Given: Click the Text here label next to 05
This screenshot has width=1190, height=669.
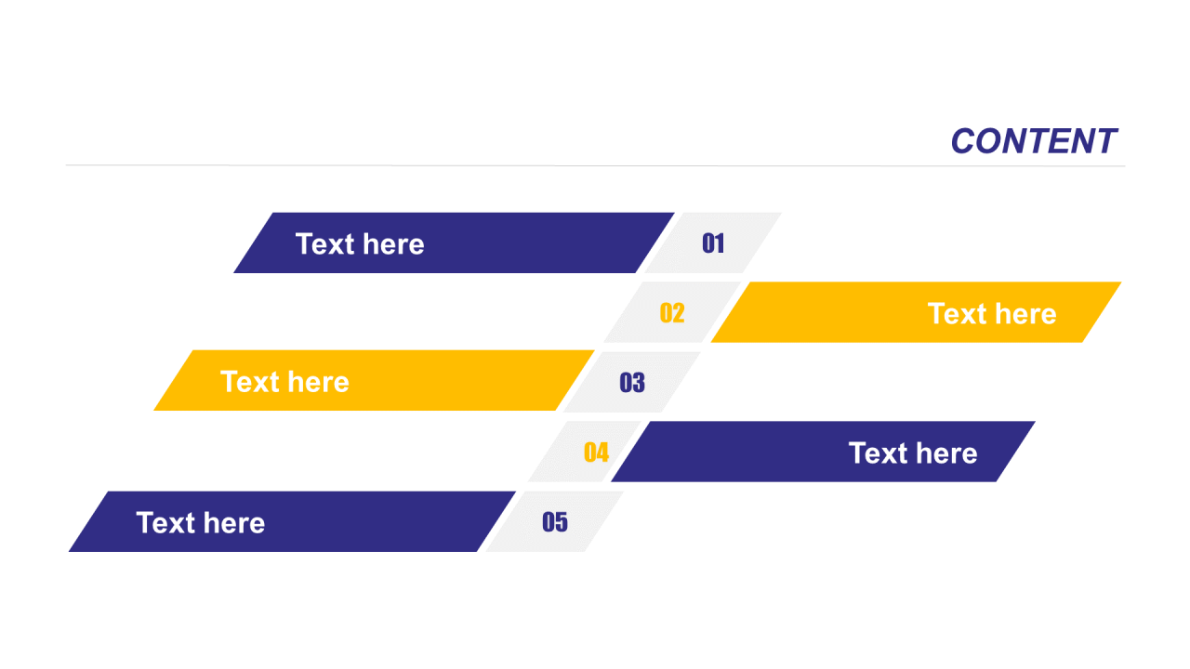Looking at the screenshot, I should tap(201, 522).
